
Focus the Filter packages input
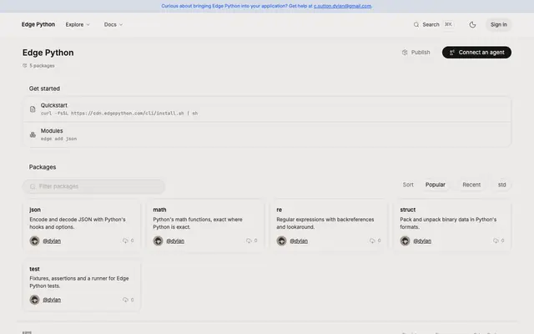tap(93, 186)
